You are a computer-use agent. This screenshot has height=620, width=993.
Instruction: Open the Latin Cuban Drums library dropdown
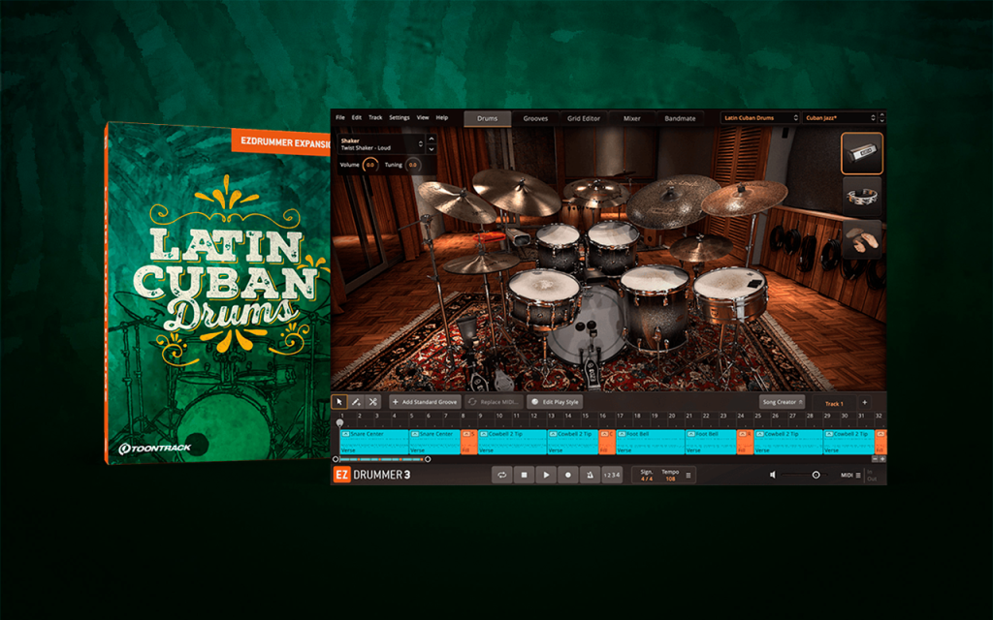(x=760, y=117)
